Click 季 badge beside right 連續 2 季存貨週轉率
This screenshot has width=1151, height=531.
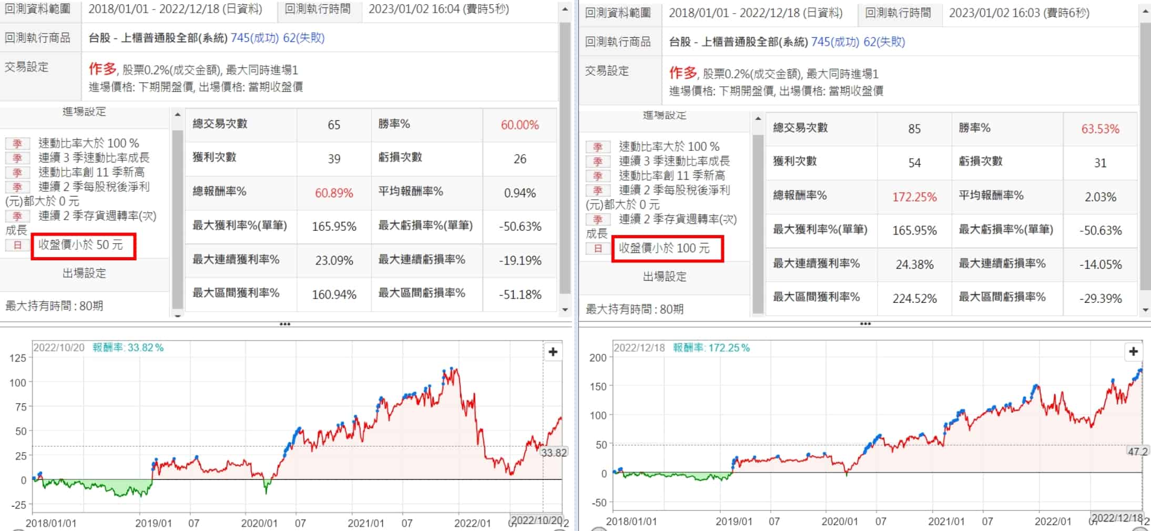pos(598,219)
